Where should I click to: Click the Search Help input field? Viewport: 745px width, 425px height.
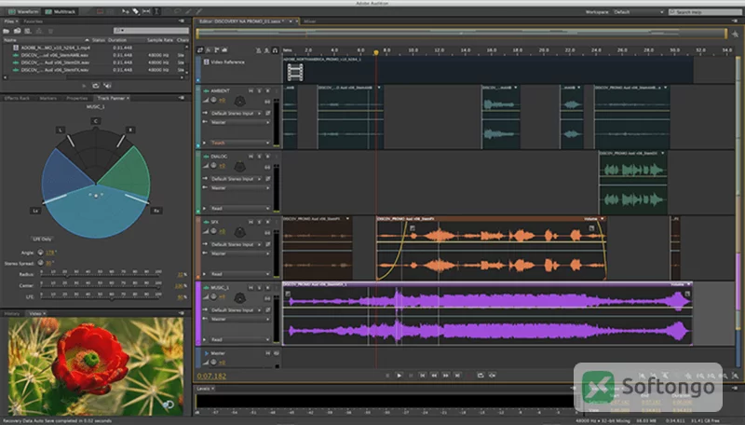705,12
